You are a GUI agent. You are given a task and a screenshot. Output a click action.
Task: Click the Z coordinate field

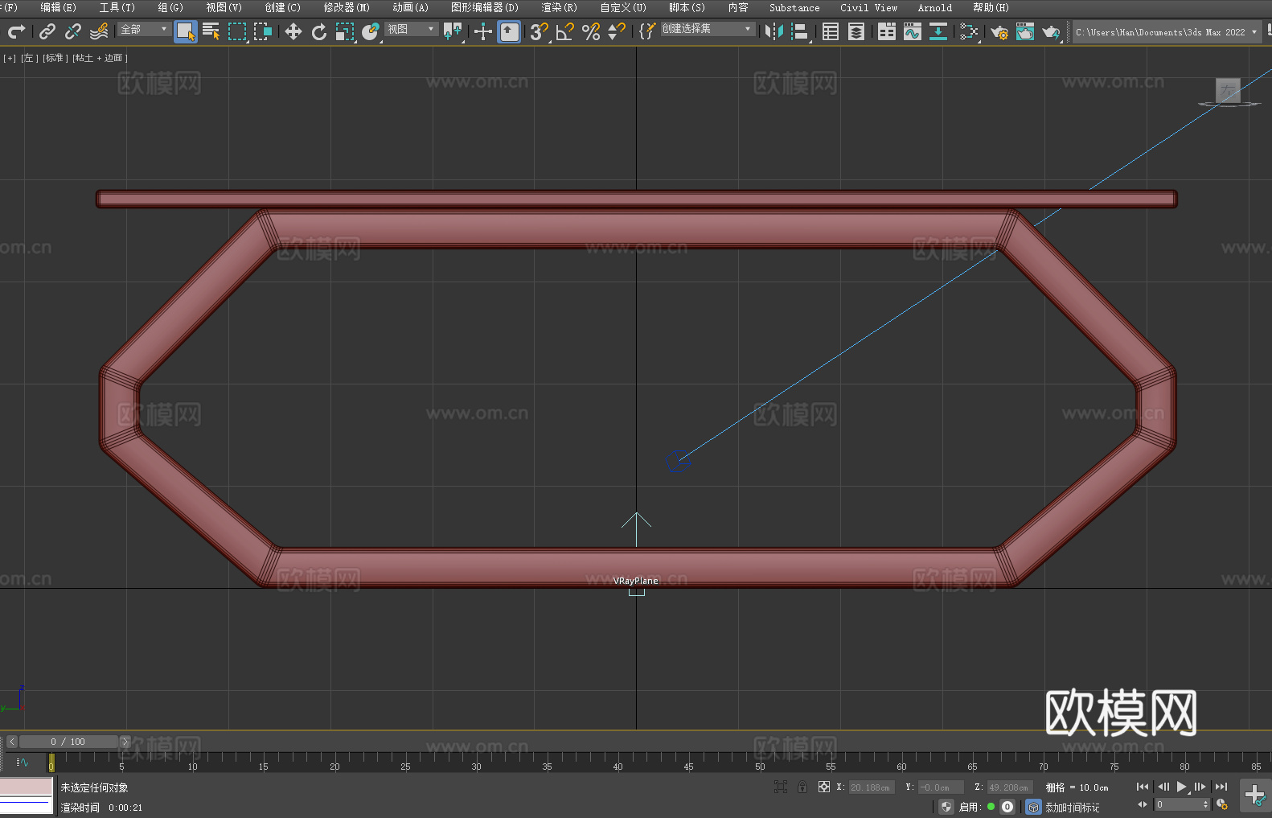coord(1009,787)
